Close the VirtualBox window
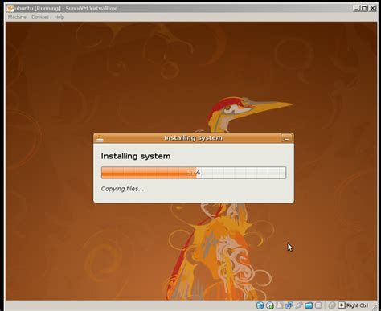Screen dimensions: 381x311 click(373, 8)
